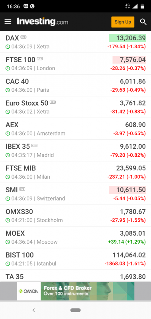Tap the CFD badge beside Euro Stoxx 50
Viewport: 151px width, 319px height.
[53, 102]
